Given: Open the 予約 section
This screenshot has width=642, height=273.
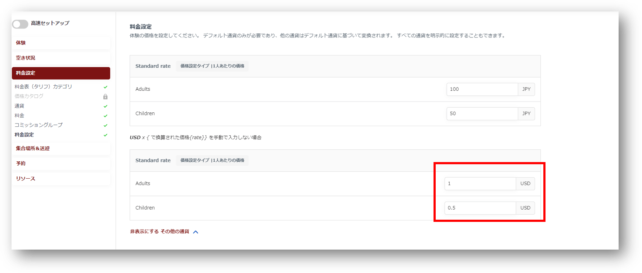Looking at the screenshot, I should tap(21, 164).
